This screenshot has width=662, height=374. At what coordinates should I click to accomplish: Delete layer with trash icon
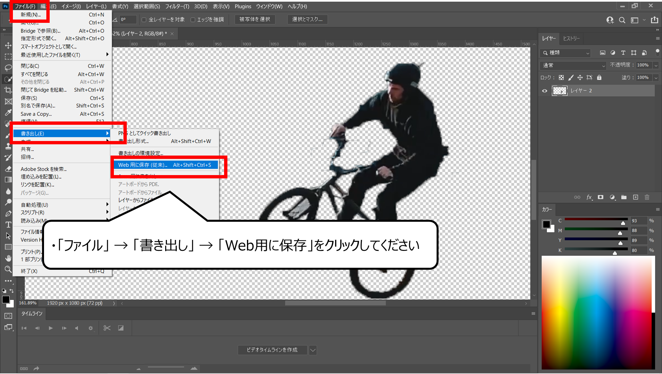(x=647, y=197)
